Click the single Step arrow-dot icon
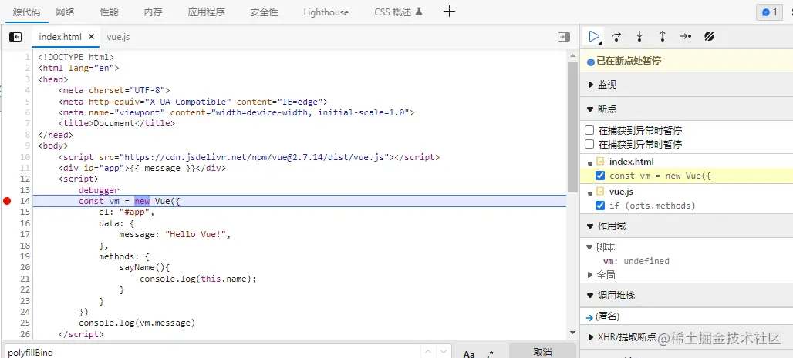 686,36
